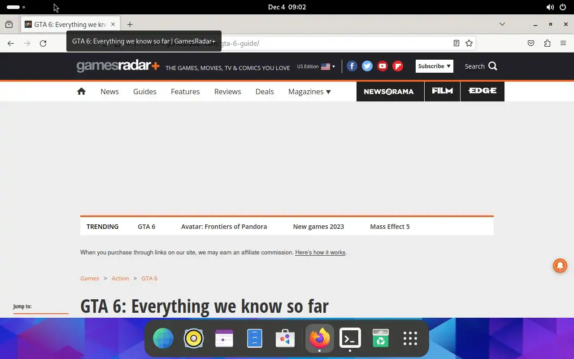Open the News section
This screenshot has height=359, width=574.
pyautogui.click(x=109, y=92)
